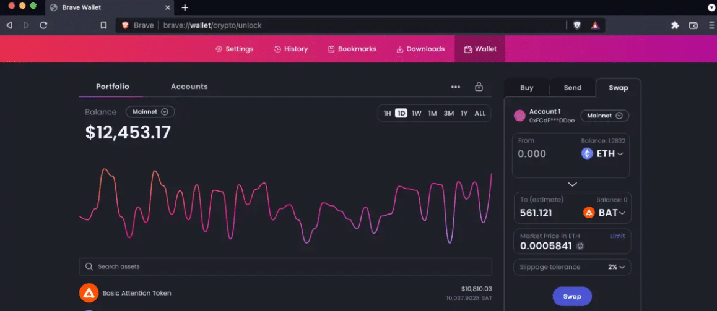
Task: Open the Mainnet dropdown in swap panel
Action: pos(604,116)
